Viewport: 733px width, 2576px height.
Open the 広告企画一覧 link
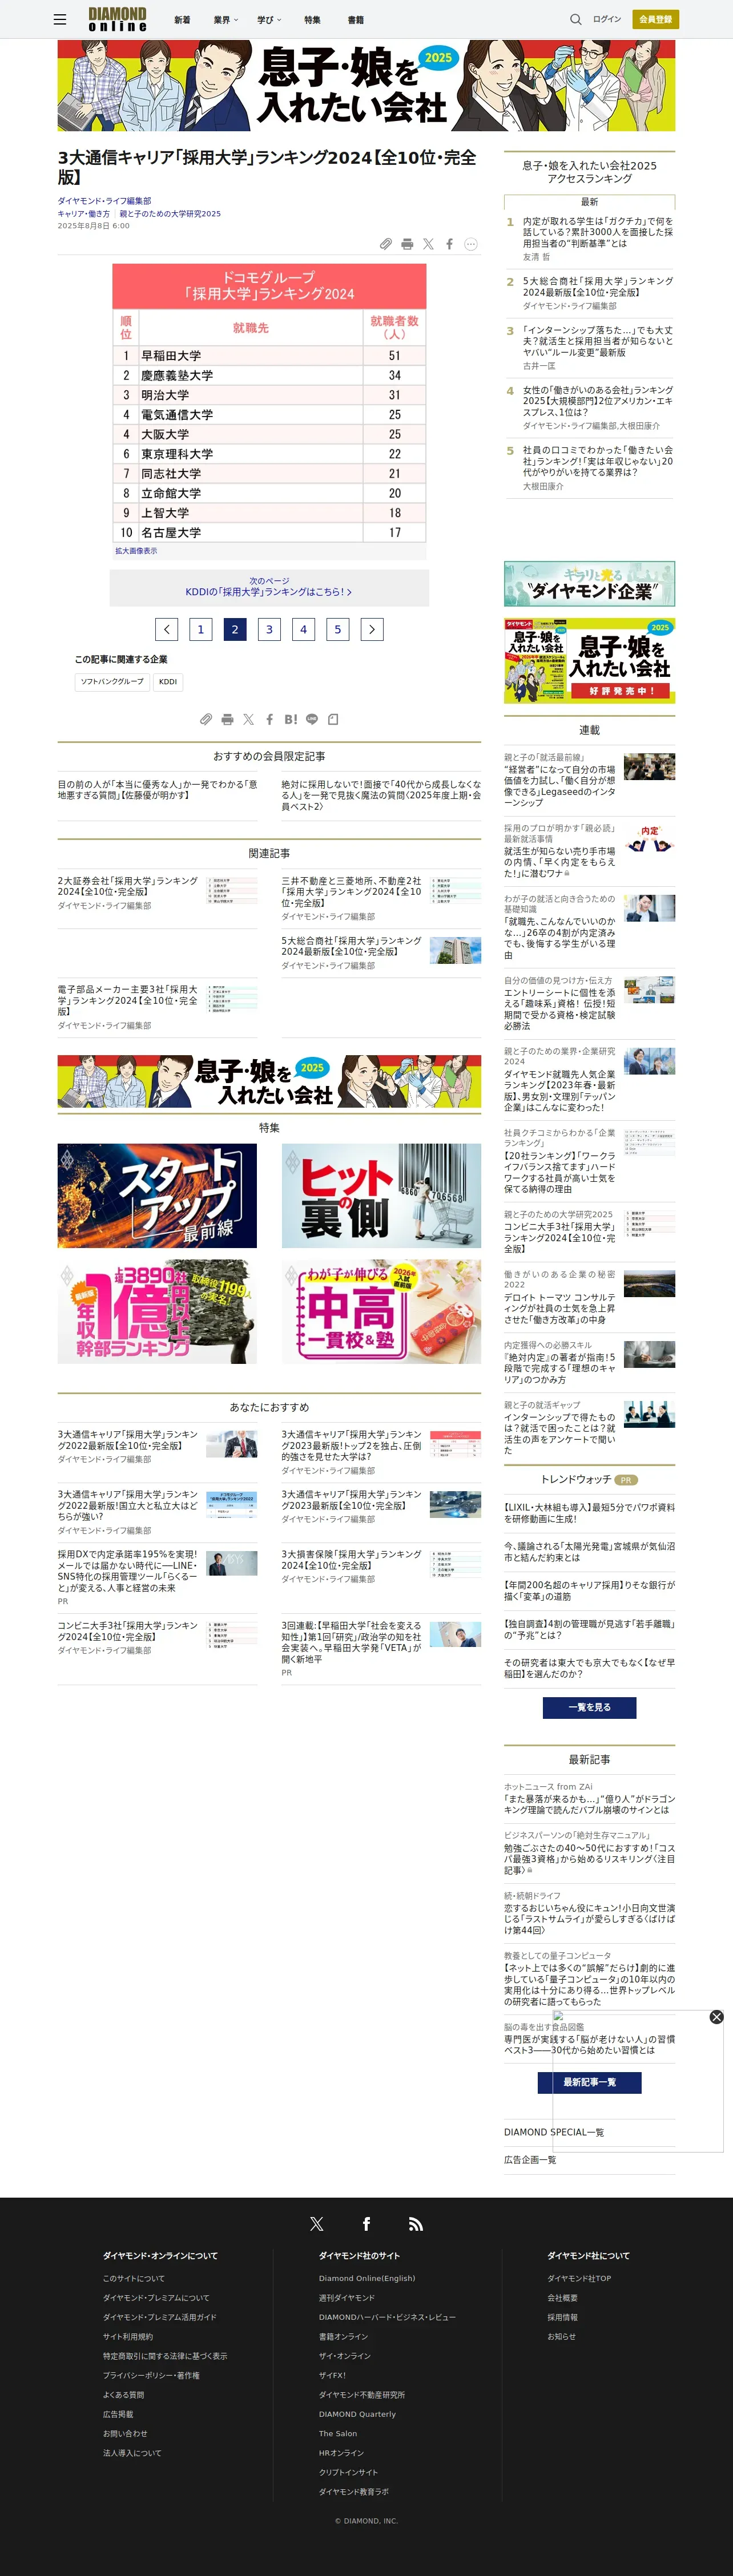coord(530,2160)
